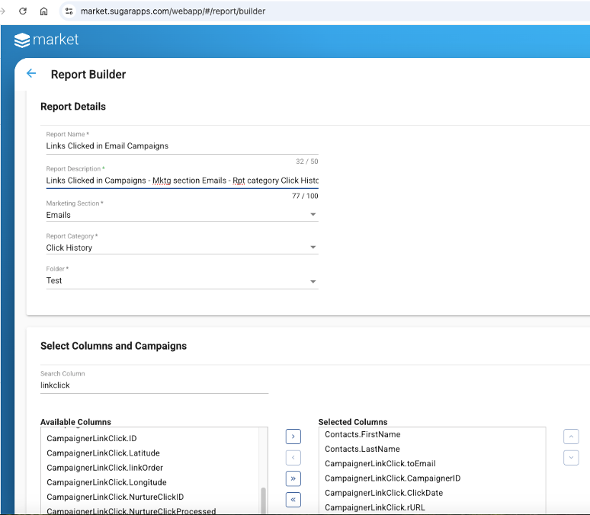Select CampaignerLinkClick.Latitude in Available Columns
Image resolution: width=590 pixels, height=515 pixels.
coord(103,453)
